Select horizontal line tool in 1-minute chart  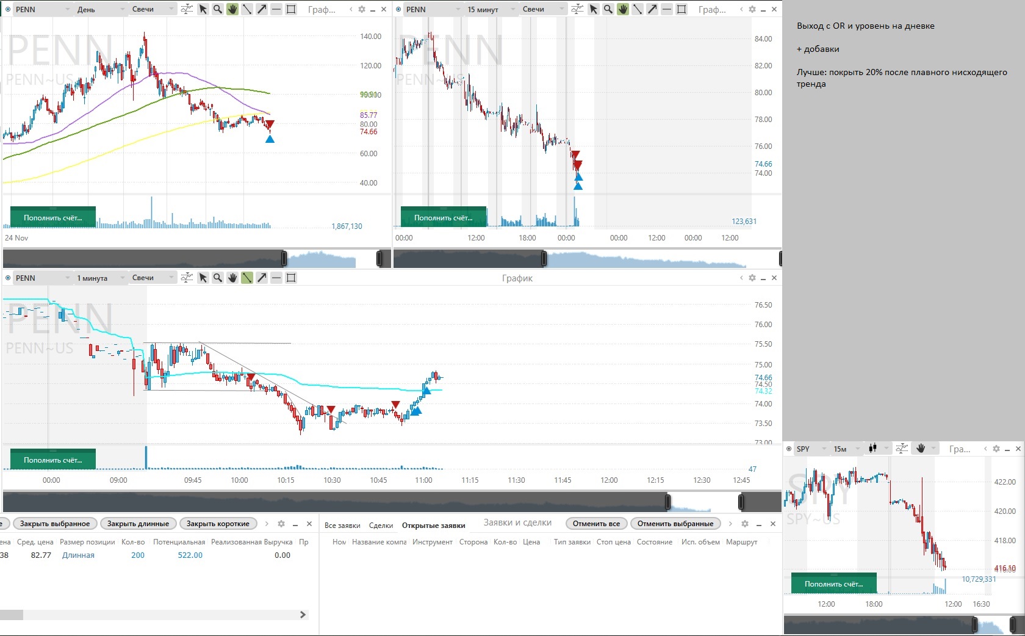click(x=276, y=278)
